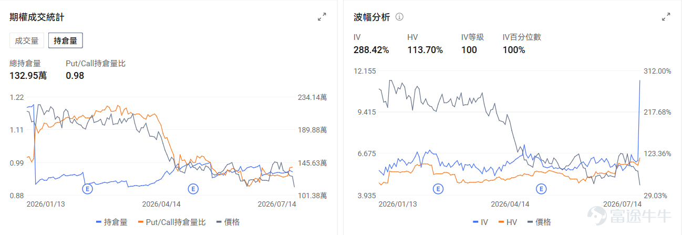
Task: Click the first earnings E marker in the volatility chart
Action: 437,188
